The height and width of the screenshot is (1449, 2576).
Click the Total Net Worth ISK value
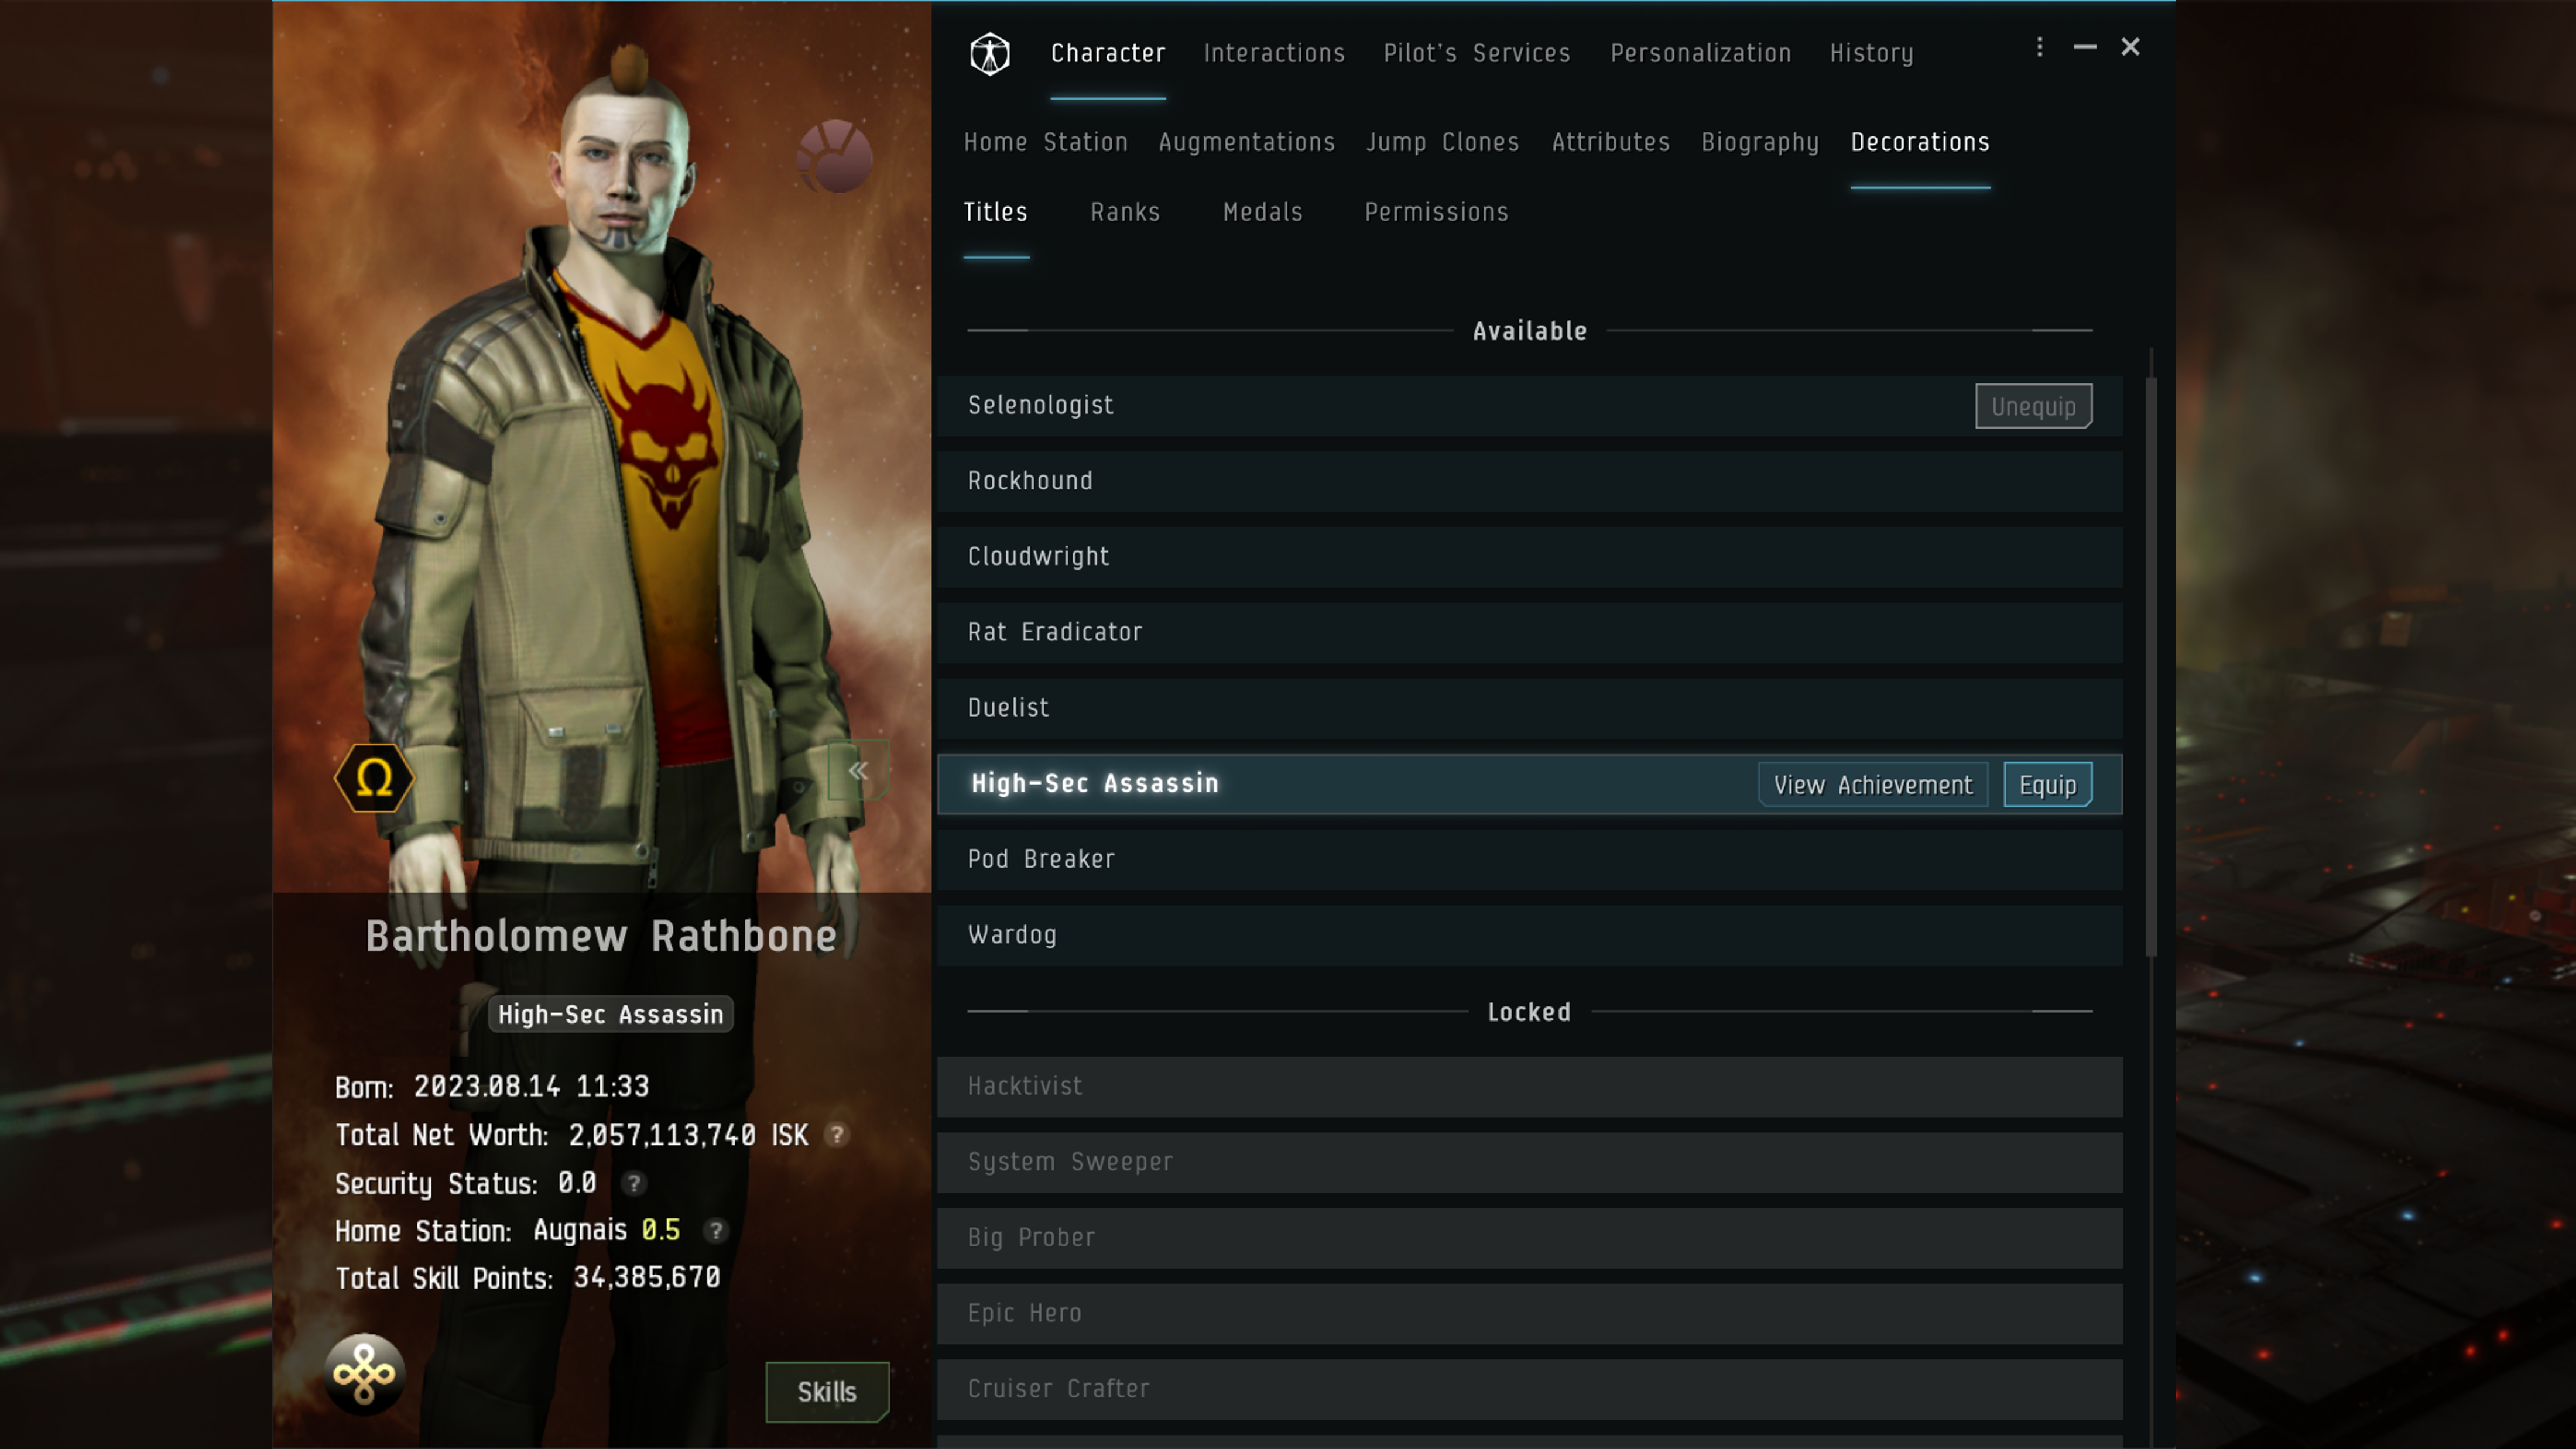[x=688, y=1135]
